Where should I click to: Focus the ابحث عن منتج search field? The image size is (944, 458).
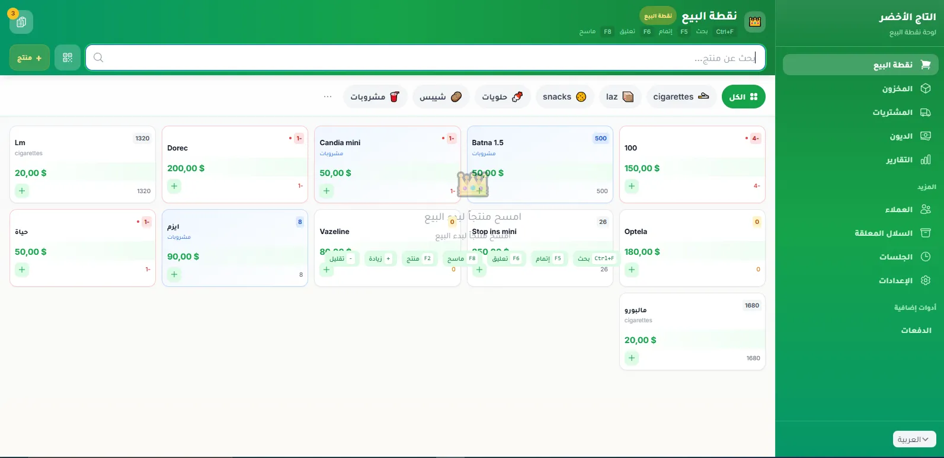[425, 57]
